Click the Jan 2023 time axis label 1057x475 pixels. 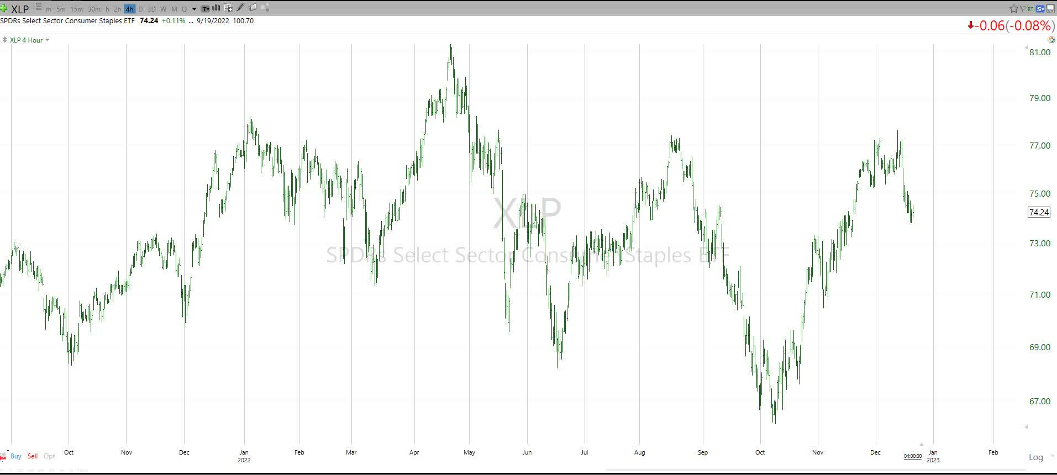[x=933, y=456]
